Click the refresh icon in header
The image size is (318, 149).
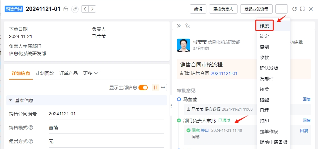[294, 9]
